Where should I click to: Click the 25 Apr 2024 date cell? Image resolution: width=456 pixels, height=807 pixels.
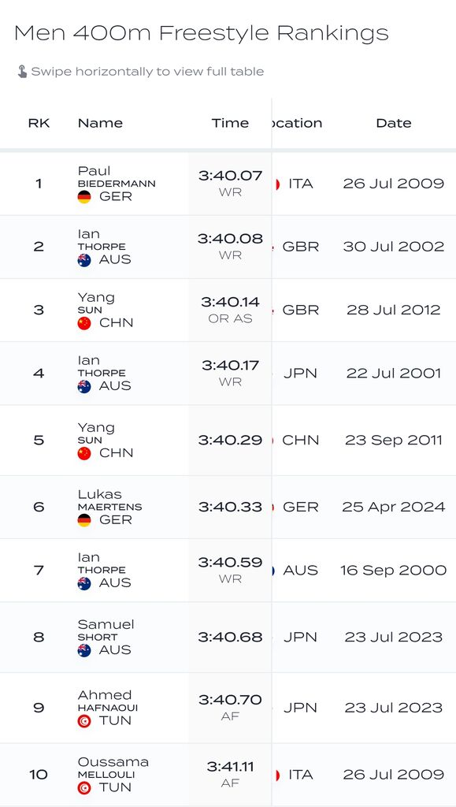394,507
